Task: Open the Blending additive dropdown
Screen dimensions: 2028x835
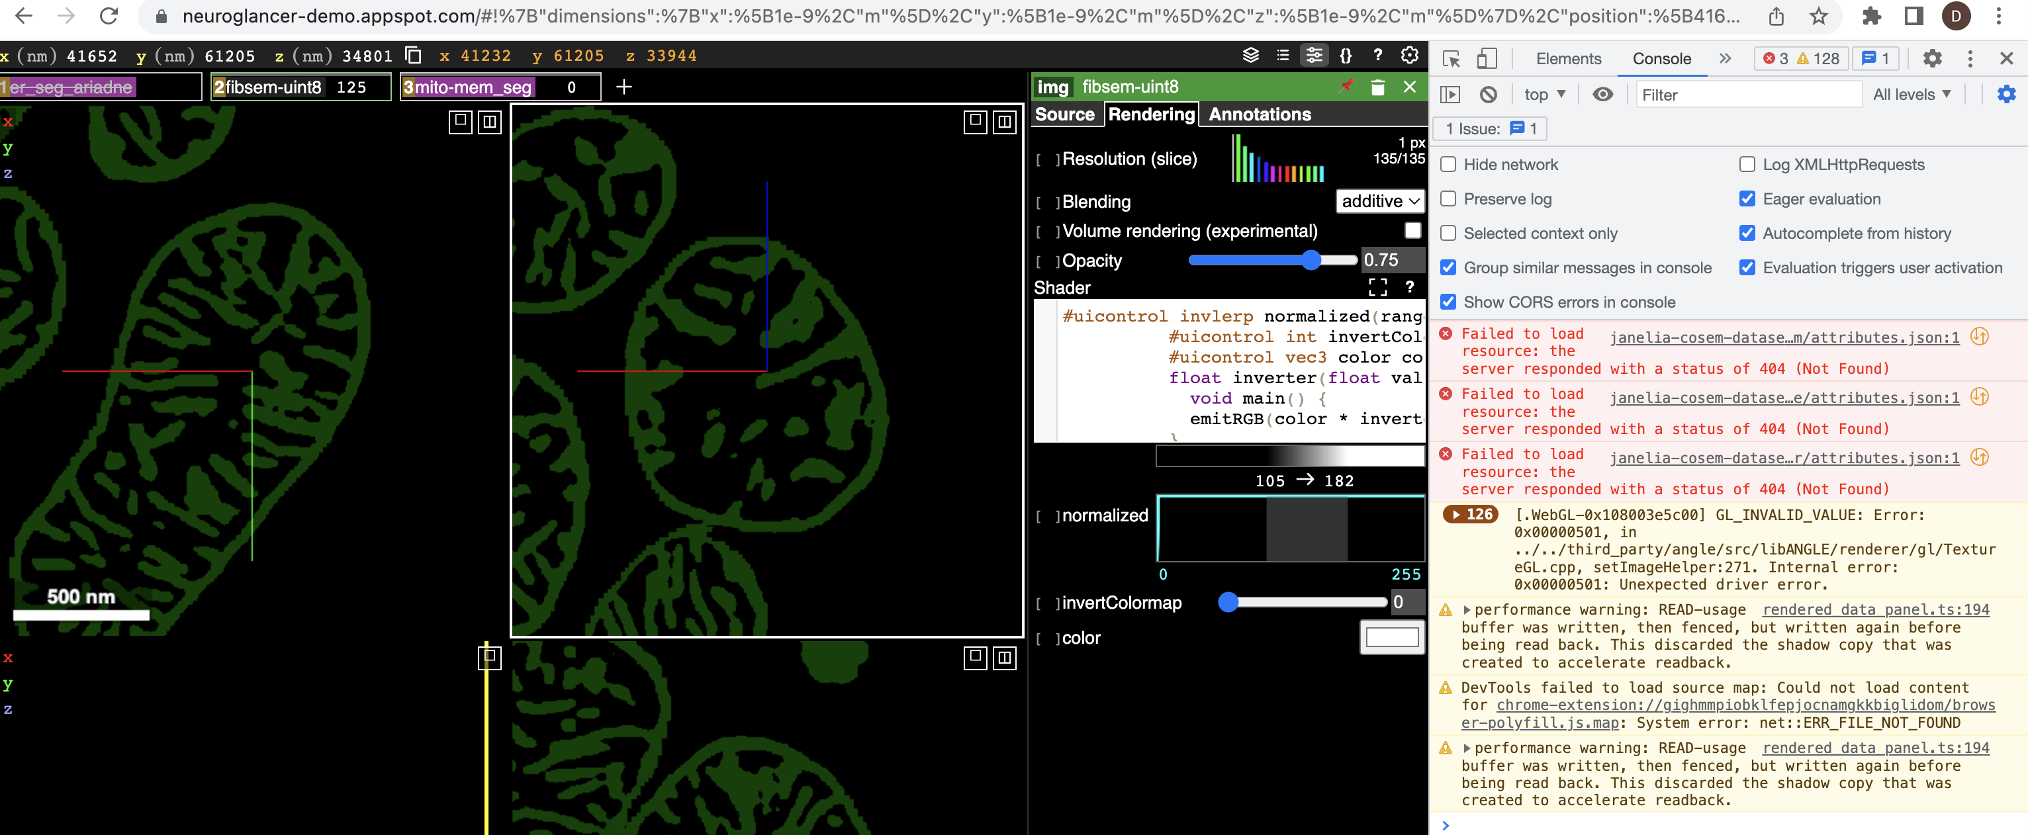Action: pyautogui.click(x=1380, y=201)
